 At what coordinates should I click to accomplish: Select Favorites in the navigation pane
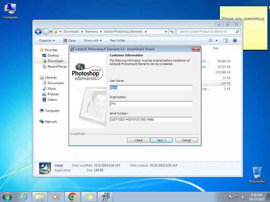tap(51, 50)
